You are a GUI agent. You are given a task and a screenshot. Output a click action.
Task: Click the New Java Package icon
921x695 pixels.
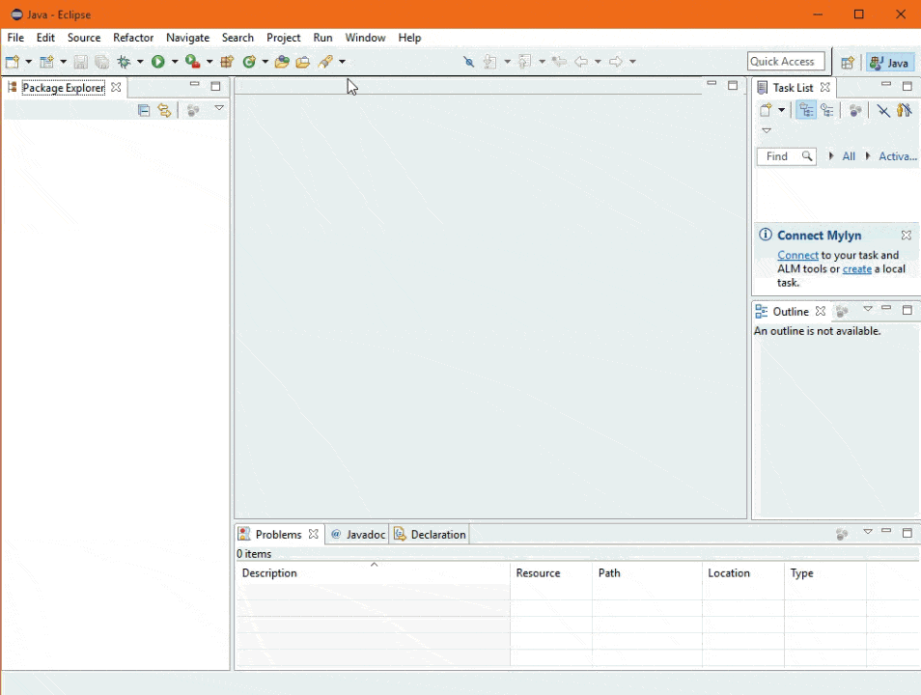tap(227, 62)
